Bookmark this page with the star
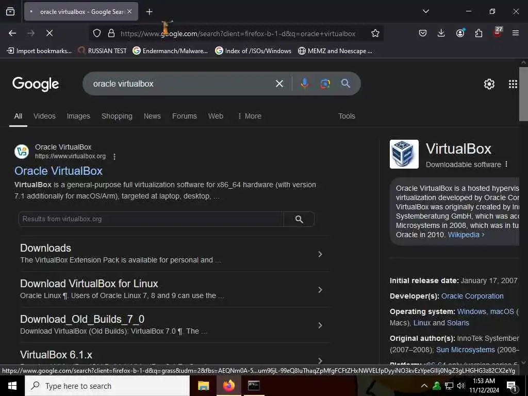 375,33
